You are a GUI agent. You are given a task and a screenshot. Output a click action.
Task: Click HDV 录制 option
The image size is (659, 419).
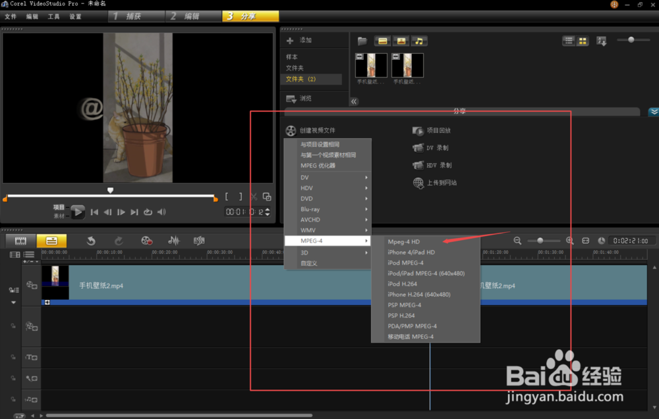pos(432,165)
